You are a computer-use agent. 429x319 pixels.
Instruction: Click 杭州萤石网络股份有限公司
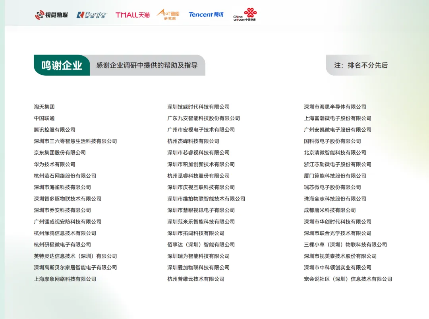(x=65, y=176)
